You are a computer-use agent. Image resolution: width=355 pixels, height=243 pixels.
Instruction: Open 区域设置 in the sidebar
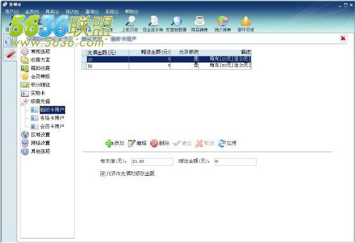click(x=40, y=135)
